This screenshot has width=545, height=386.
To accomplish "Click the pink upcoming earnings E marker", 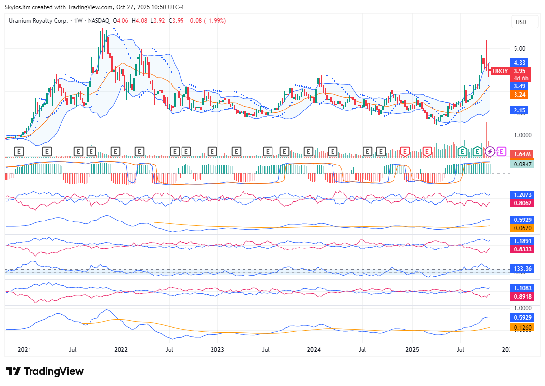I will coord(502,151).
